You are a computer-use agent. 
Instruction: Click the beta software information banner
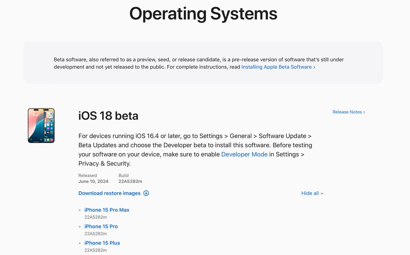click(203, 63)
